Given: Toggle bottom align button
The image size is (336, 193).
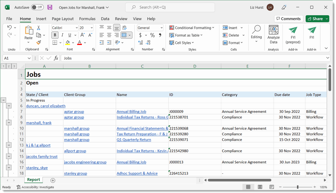Looking at the screenshot, I should (117, 27).
